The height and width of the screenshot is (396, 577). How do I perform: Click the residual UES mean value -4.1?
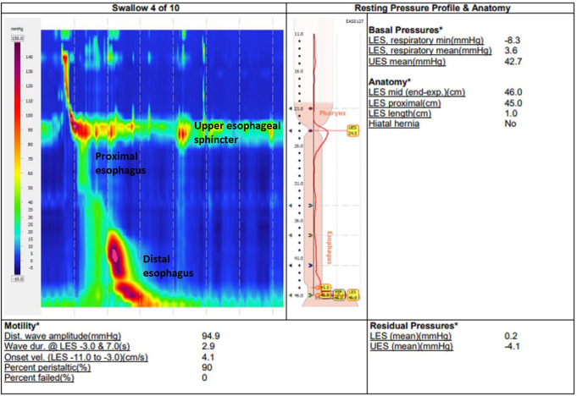512,346
